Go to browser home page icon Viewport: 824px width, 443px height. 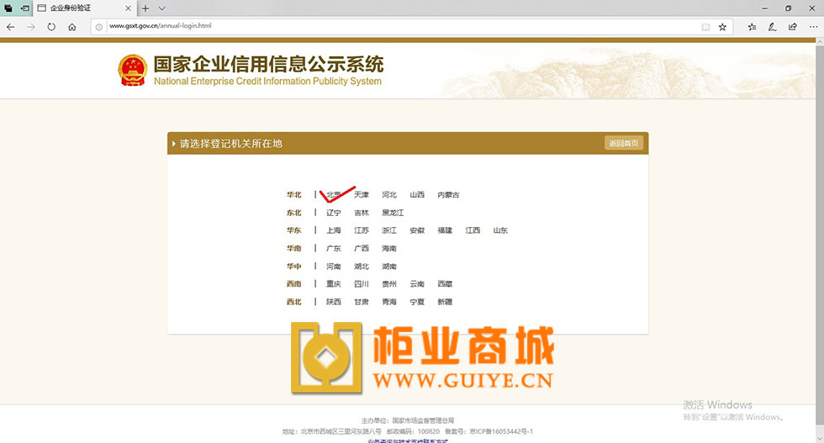(72, 27)
